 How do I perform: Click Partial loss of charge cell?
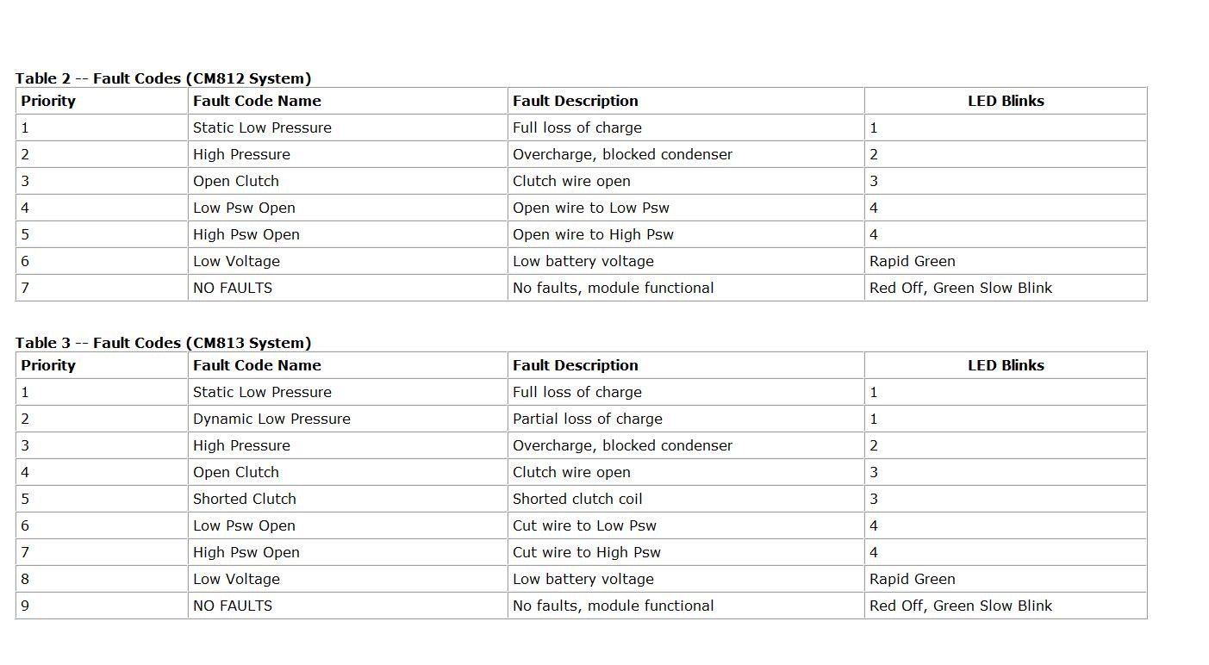coord(686,419)
